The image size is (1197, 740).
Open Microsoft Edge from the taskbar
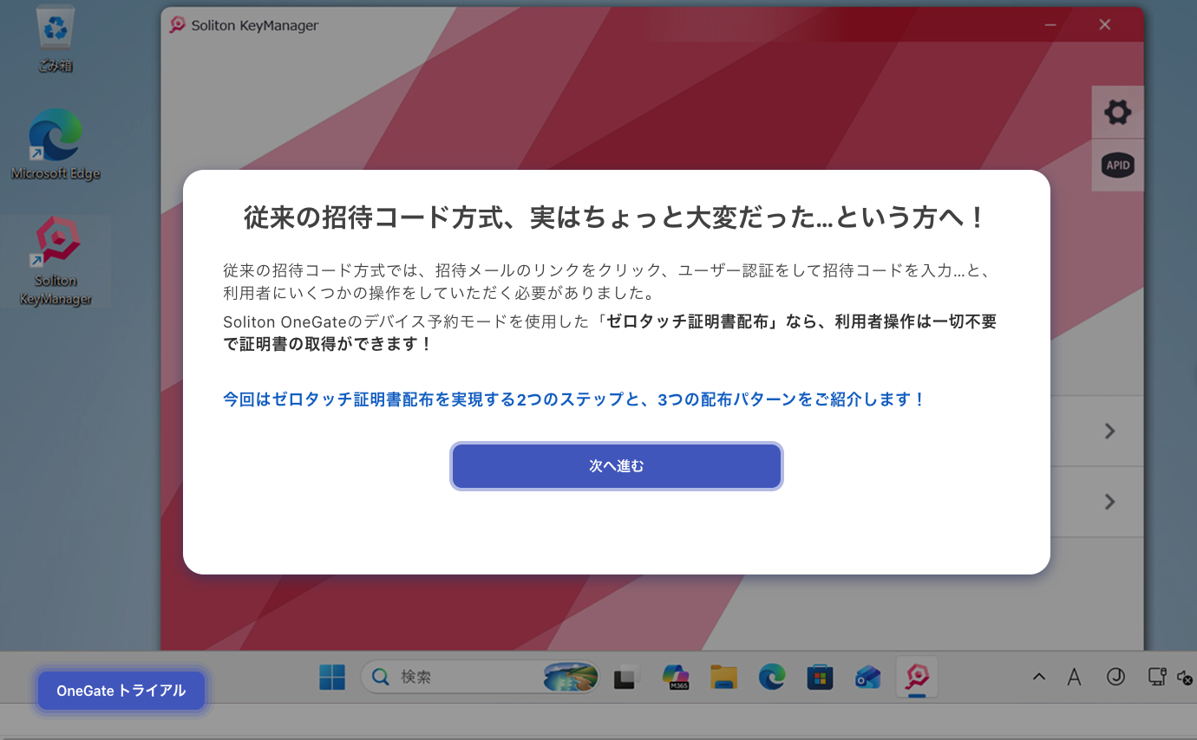click(x=772, y=677)
